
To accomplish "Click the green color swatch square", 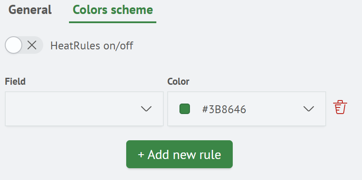I will [x=185, y=109].
